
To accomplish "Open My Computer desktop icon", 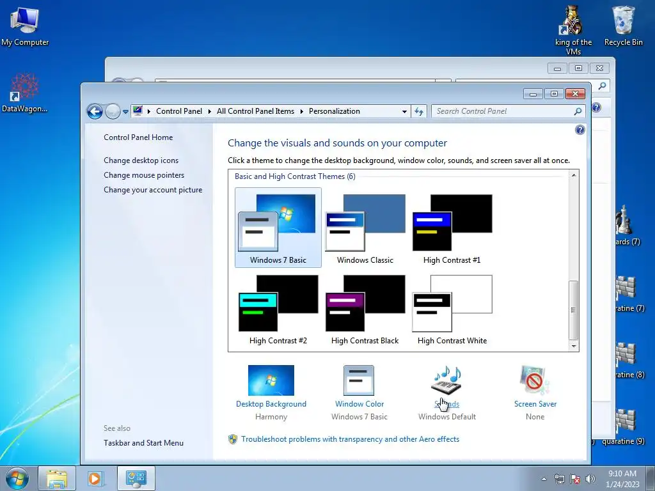I will pyautogui.click(x=25, y=26).
